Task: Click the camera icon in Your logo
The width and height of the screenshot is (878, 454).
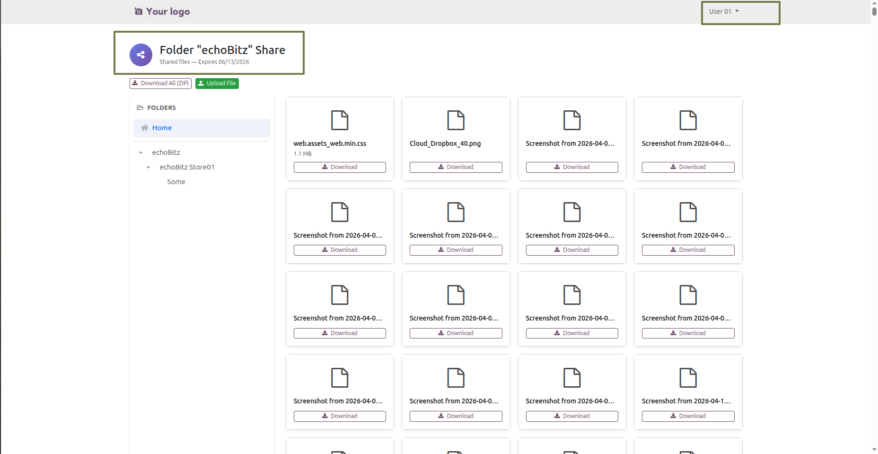Action: coord(138,11)
